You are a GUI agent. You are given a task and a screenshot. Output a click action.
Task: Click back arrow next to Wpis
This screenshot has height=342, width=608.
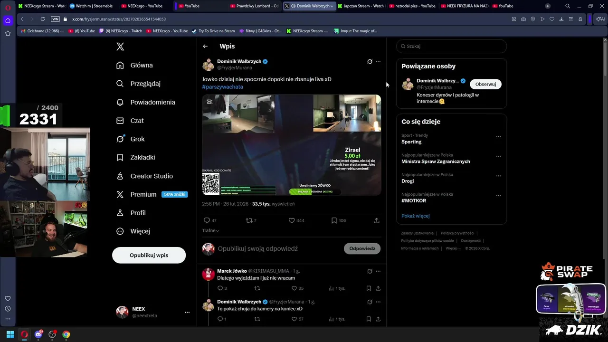tap(205, 46)
